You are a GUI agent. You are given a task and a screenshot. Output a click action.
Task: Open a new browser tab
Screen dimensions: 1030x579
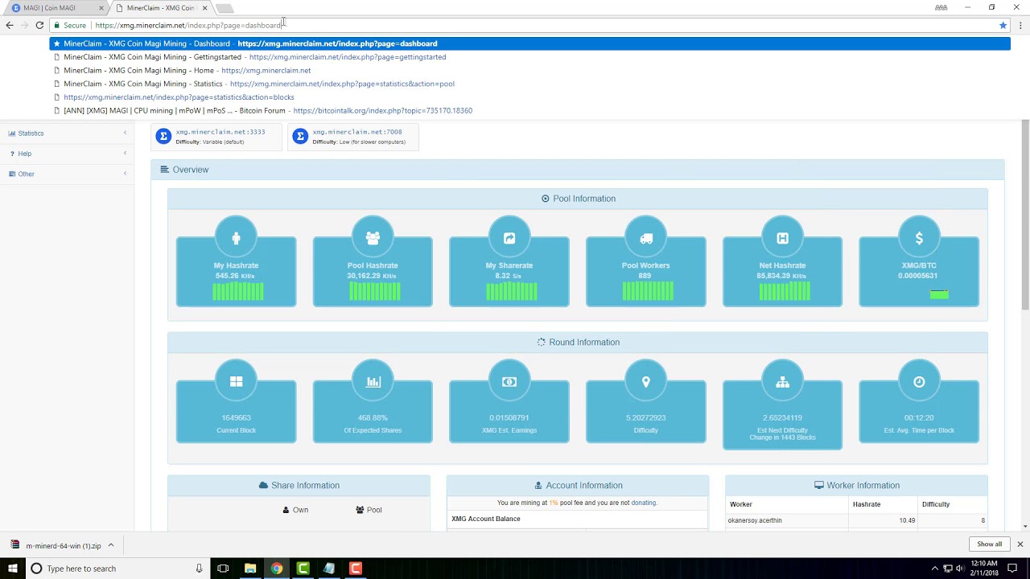tap(225, 8)
